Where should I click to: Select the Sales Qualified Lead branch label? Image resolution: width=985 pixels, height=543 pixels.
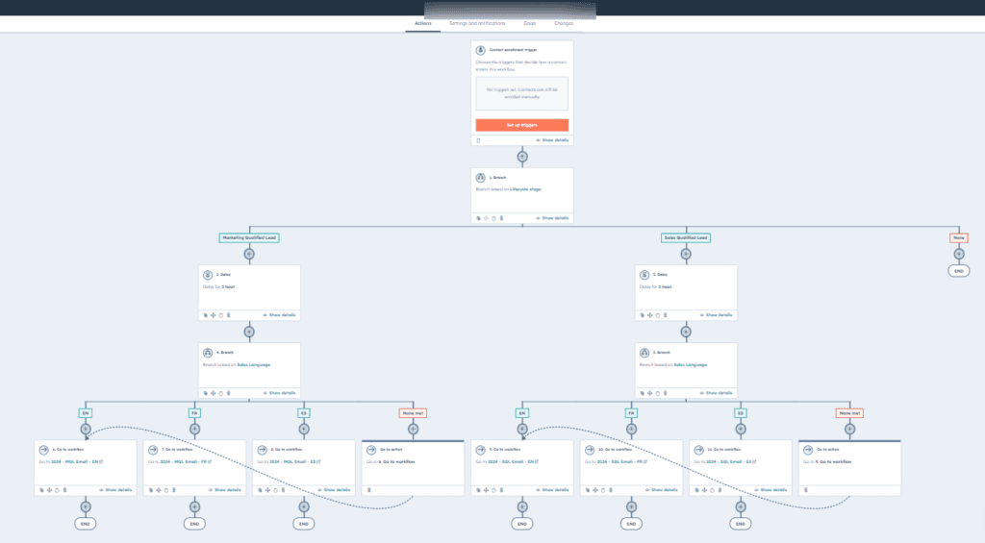pyautogui.click(x=686, y=238)
